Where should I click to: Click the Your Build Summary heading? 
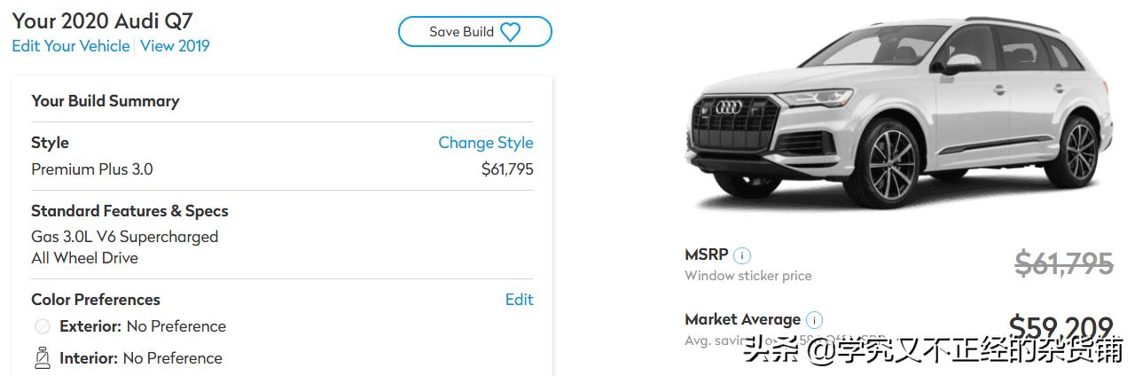105,101
